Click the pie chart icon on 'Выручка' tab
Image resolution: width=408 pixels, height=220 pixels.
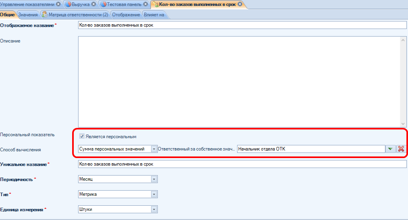pyautogui.click(x=67, y=4)
